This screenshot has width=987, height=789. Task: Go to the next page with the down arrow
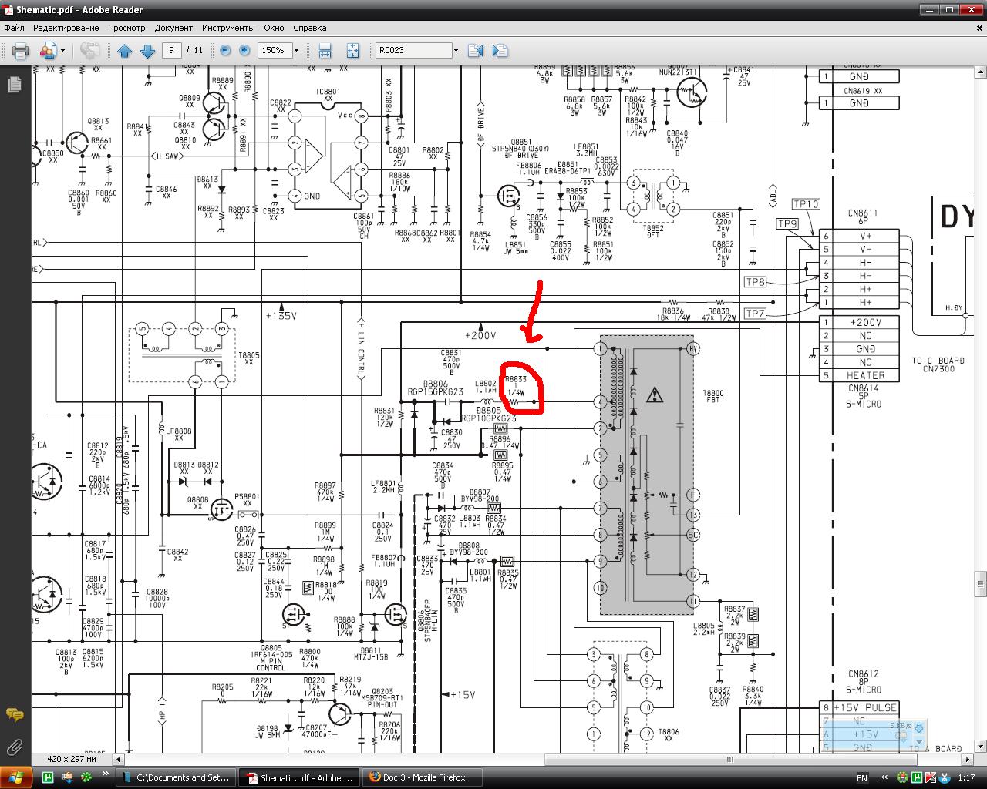pyautogui.click(x=147, y=51)
